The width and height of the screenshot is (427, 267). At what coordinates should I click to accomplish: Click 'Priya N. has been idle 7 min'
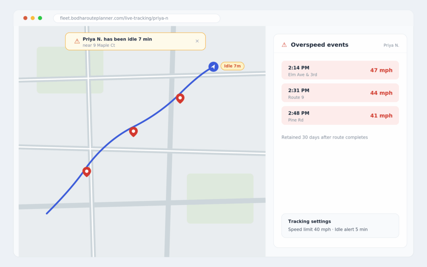117,39
